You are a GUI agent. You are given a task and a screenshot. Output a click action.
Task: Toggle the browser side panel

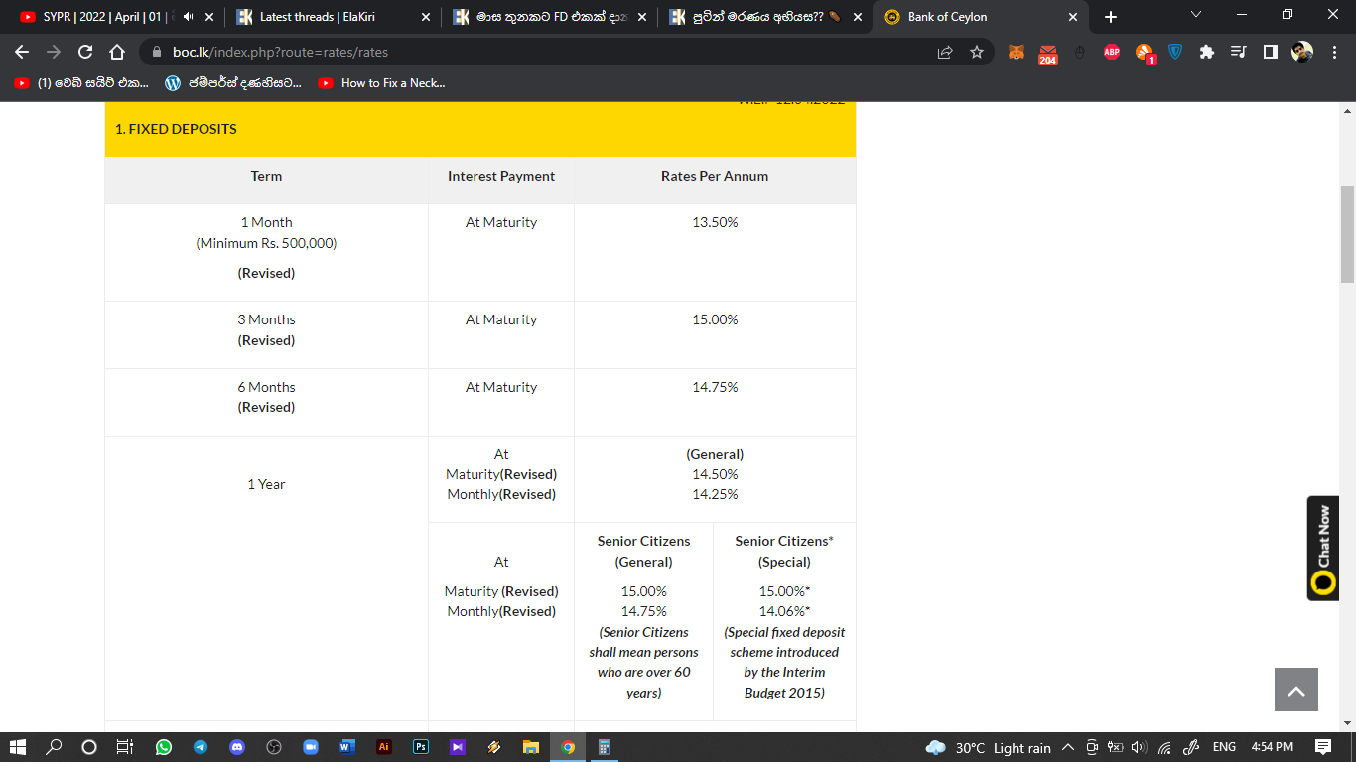pos(1270,52)
